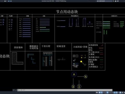Image resolution: width=125 pixels, height=94 pixels.
Task: Select the yellow circle A symbol
Action: pyautogui.click(x=74, y=74)
